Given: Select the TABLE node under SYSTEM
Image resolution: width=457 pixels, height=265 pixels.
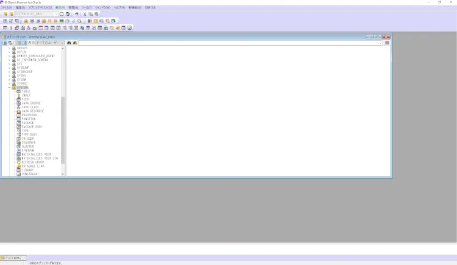Looking at the screenshot, I should coord(26,91).
